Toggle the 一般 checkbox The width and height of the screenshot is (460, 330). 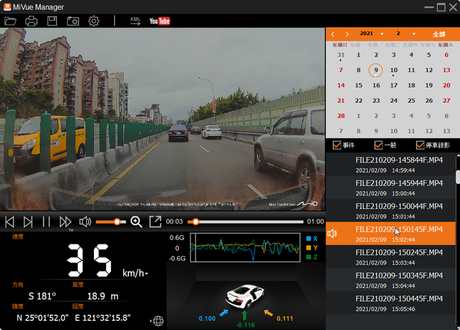click(x=378, y=145)
